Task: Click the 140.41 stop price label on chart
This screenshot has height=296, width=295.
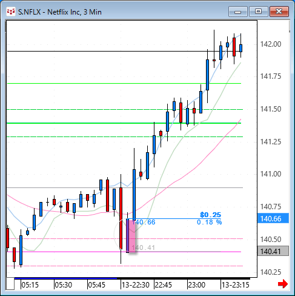Action: click(144, 247)
